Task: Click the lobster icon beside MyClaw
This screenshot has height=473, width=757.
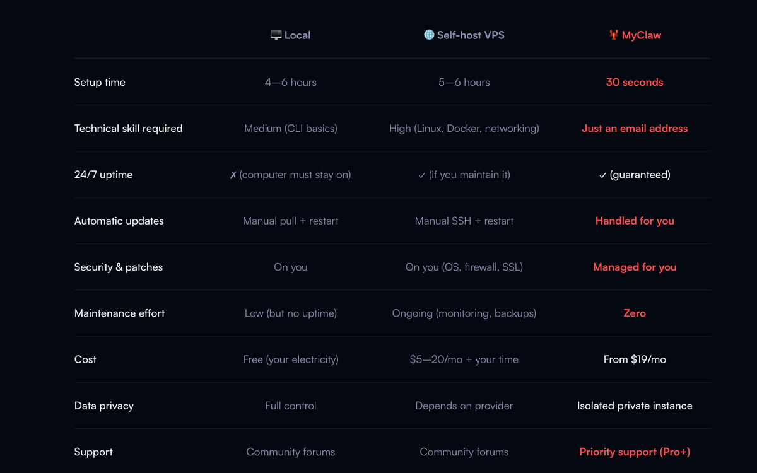Action: pyautogui.click(x=613, y=35)
